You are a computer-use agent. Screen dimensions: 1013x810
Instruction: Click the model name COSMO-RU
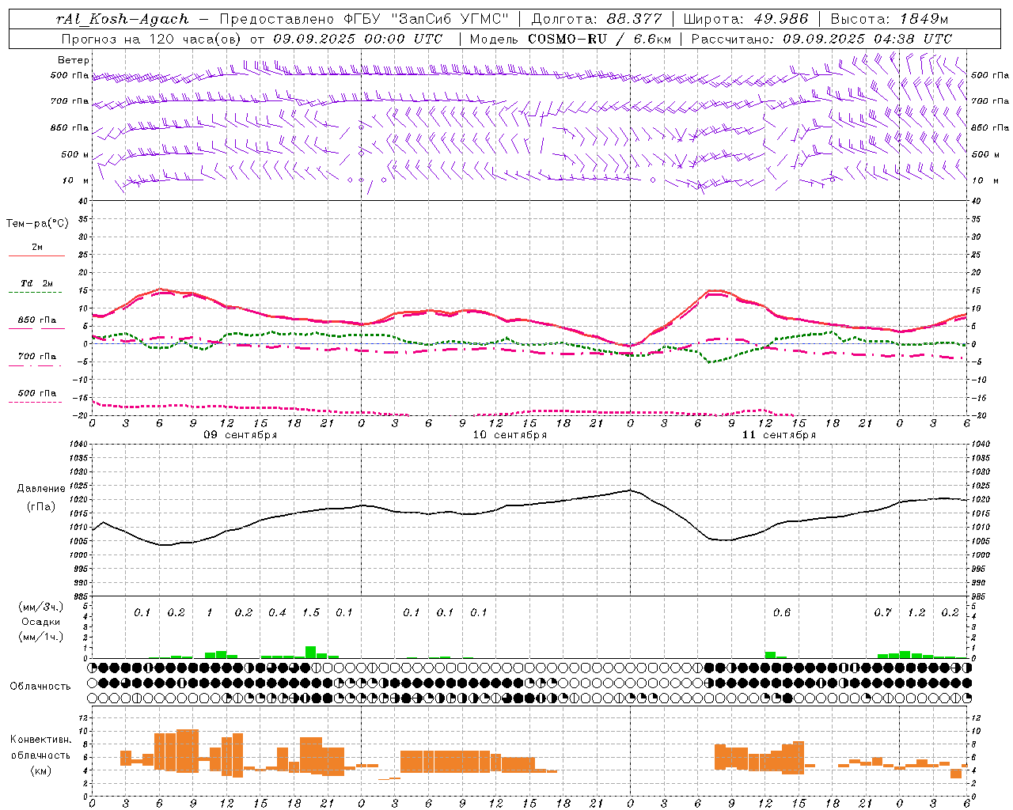[567, 39]
